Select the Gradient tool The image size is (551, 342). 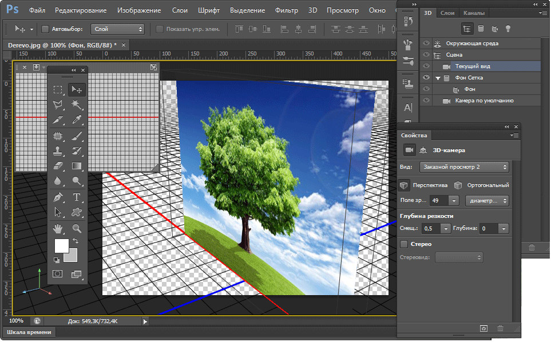(76, 166)
